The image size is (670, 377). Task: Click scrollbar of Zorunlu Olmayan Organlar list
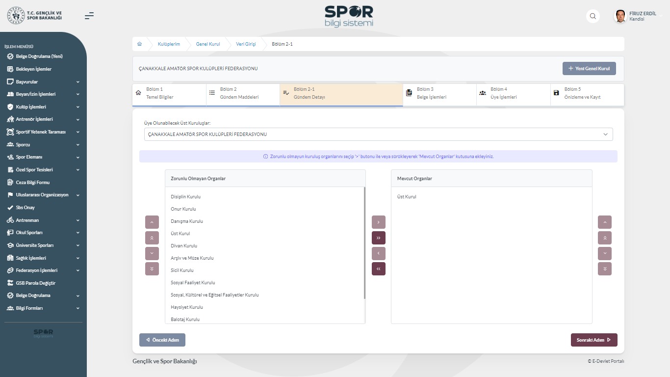[364, 243]
